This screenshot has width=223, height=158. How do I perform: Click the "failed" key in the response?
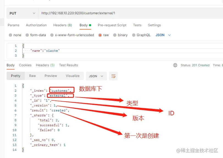(46, 130)
